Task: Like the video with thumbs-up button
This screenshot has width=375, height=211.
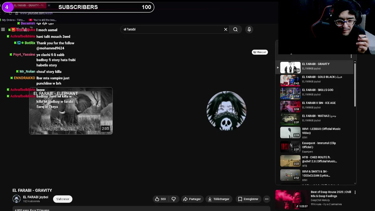Action: click(x=160, y=199)
